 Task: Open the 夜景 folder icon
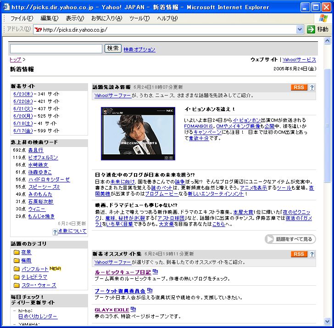(17, 252)
